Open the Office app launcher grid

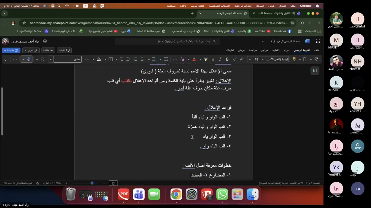click(318, 42)
